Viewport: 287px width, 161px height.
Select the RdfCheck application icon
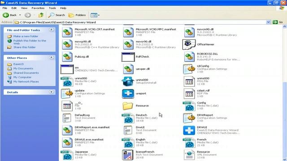pyautogui.click(x=128, y=57)
